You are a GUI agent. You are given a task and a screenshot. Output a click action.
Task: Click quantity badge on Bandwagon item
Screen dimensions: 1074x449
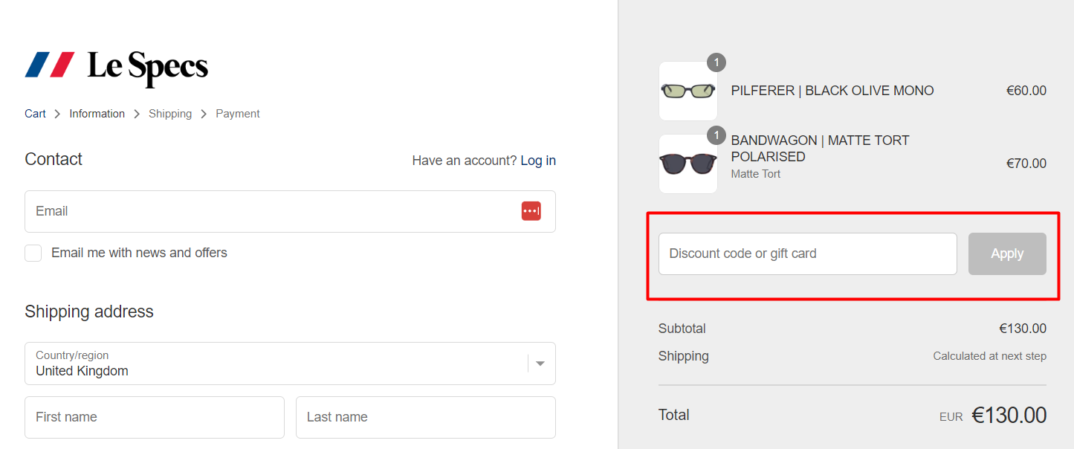point(716,135)
